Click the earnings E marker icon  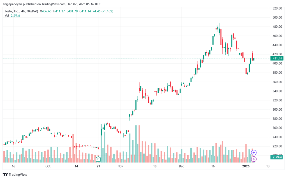(x=98, y=159)
